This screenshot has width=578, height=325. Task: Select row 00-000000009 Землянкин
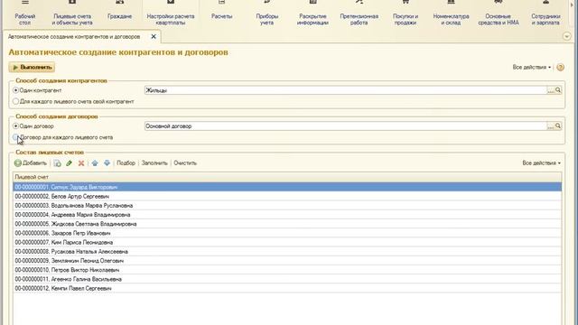(x=287, y=261)
